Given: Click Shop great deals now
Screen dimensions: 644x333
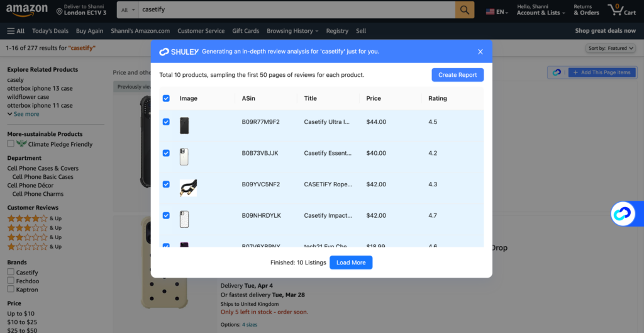Looking at the screenshot, I should [606, 31].
